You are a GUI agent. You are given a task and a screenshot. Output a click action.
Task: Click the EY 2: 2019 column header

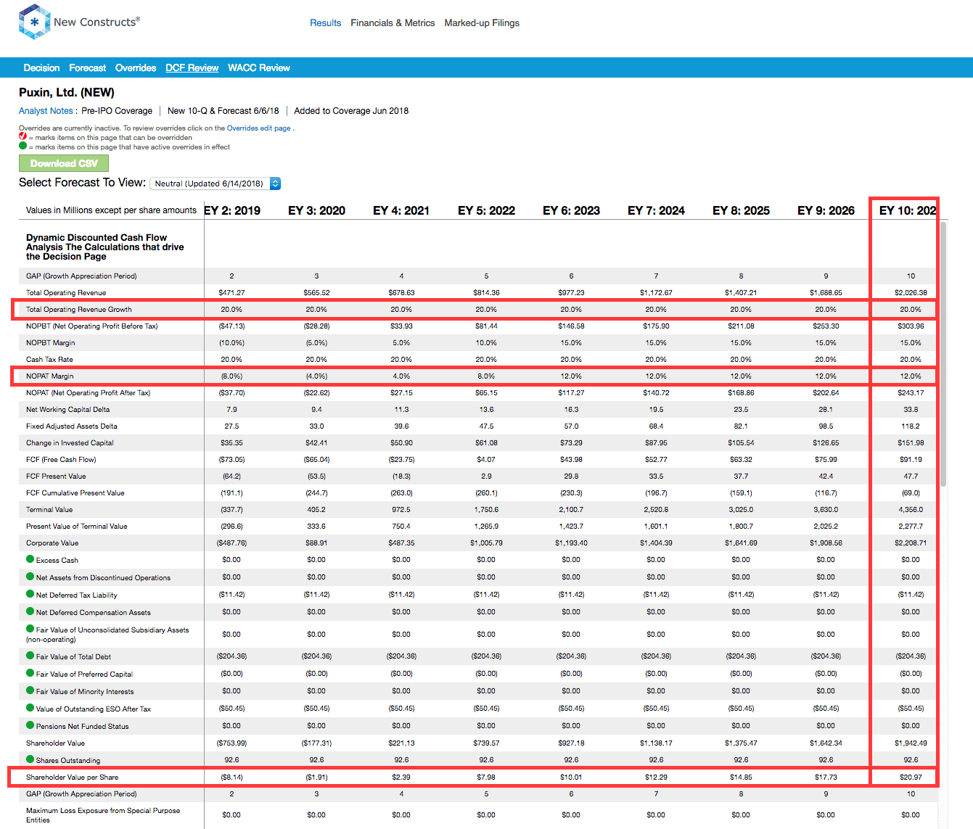click(232, 210)
